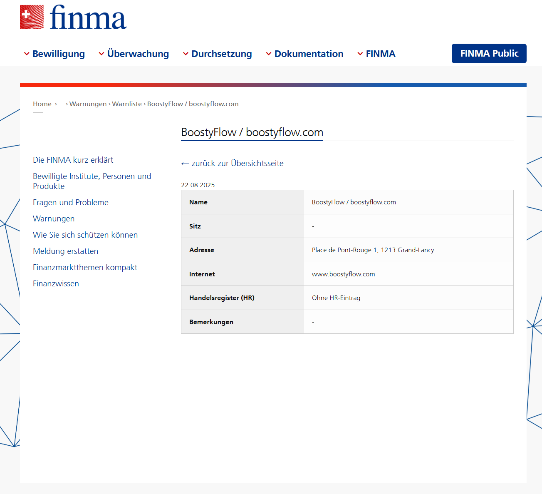542x494 pixels.
Task: Click the Sitz row label
Action: pyautogui.click(x=195, y=226)
